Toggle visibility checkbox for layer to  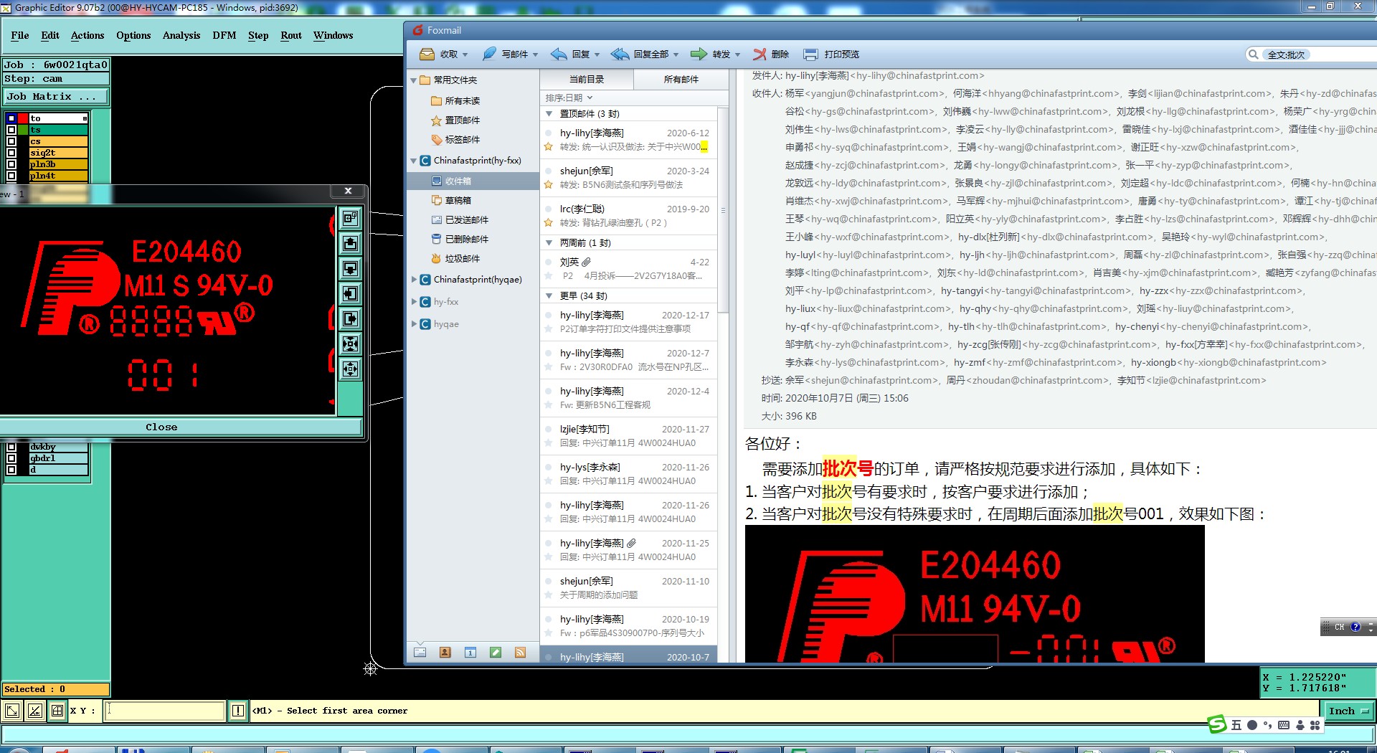coord(11,118)
